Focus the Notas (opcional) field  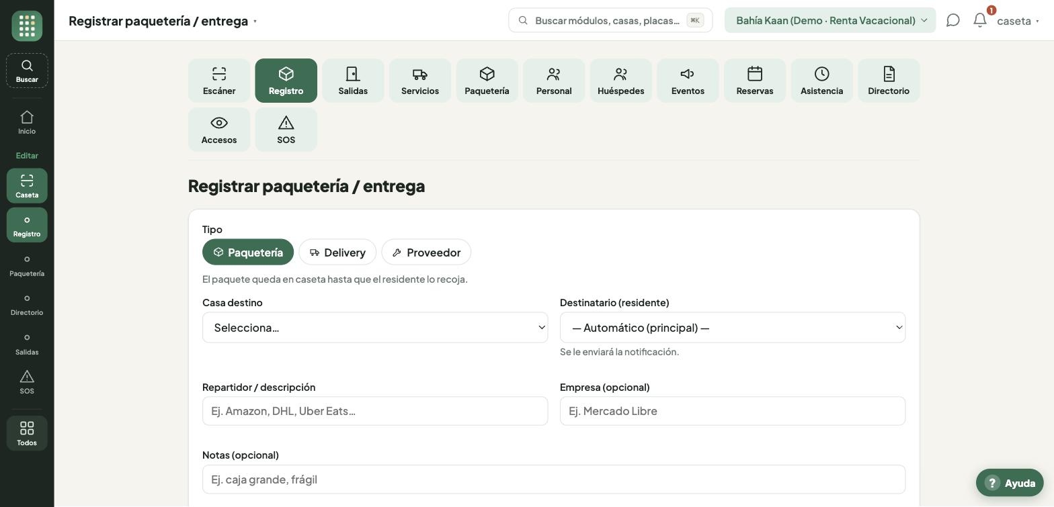(554, 479)
